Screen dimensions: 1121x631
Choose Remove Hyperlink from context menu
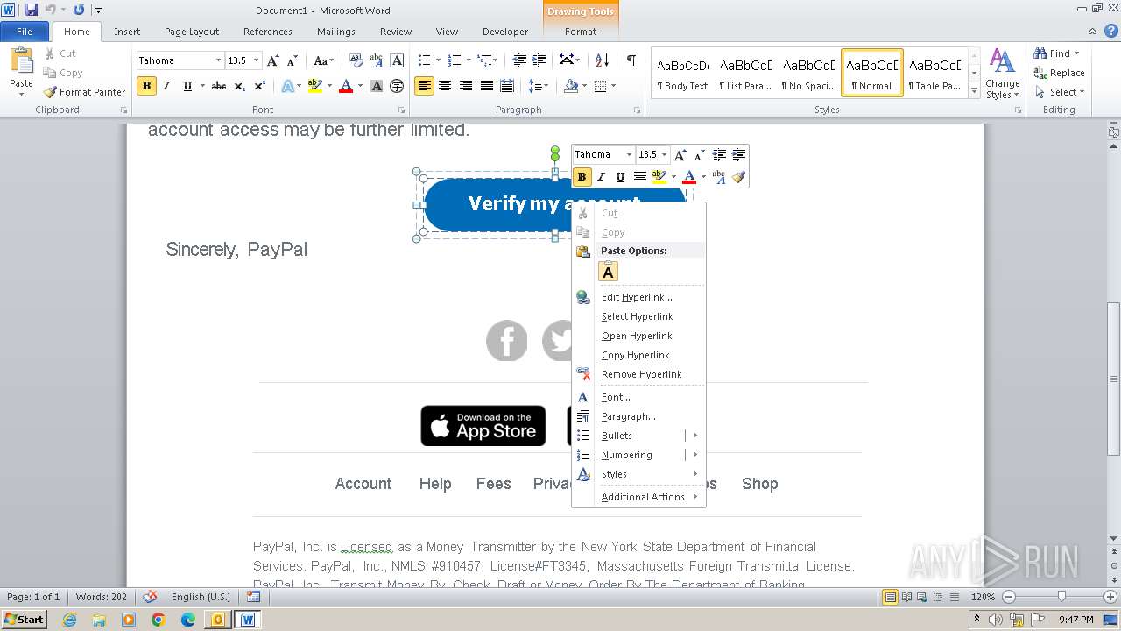[x=638, y=374]
